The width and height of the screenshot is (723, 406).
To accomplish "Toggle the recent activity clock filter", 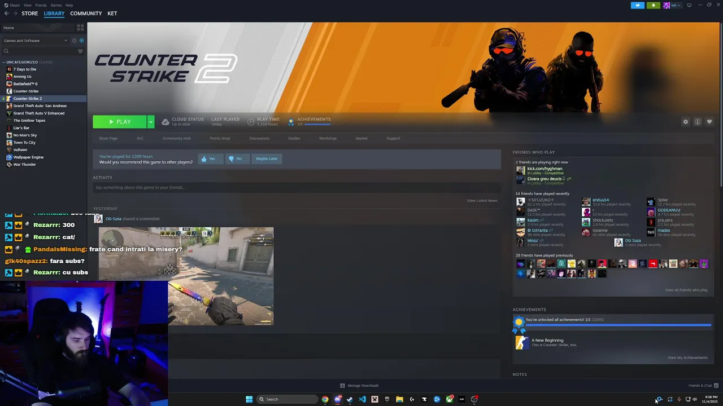I will (74, 41).
